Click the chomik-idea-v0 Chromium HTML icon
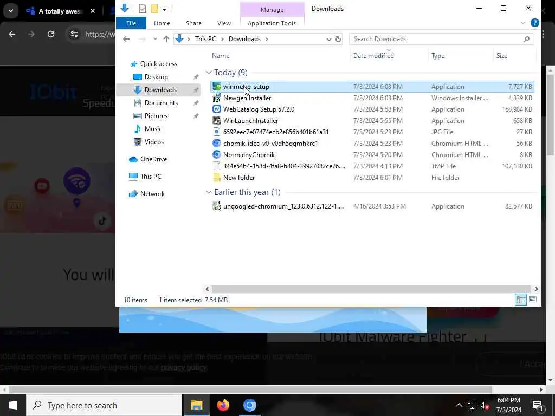 coord(217,143)
